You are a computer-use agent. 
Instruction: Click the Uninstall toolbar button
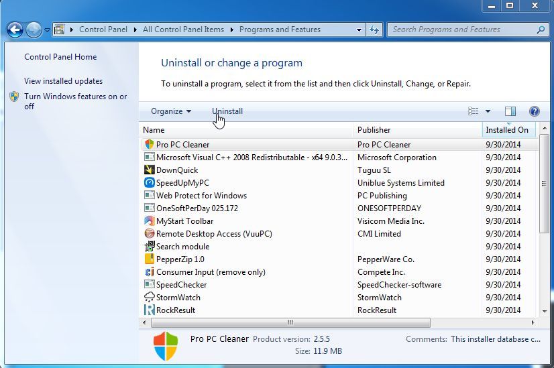[227, 111]
